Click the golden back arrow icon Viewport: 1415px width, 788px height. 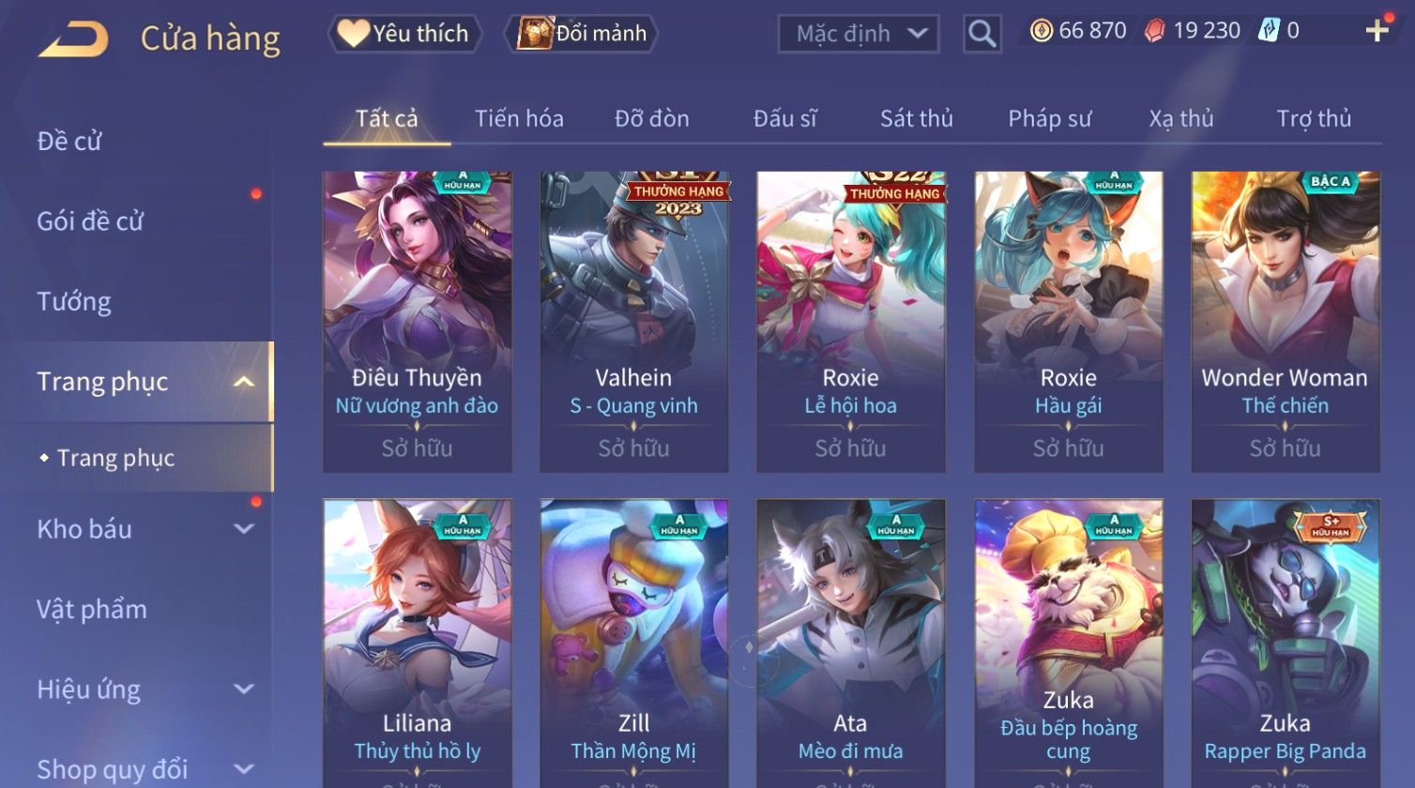[73, 38]
